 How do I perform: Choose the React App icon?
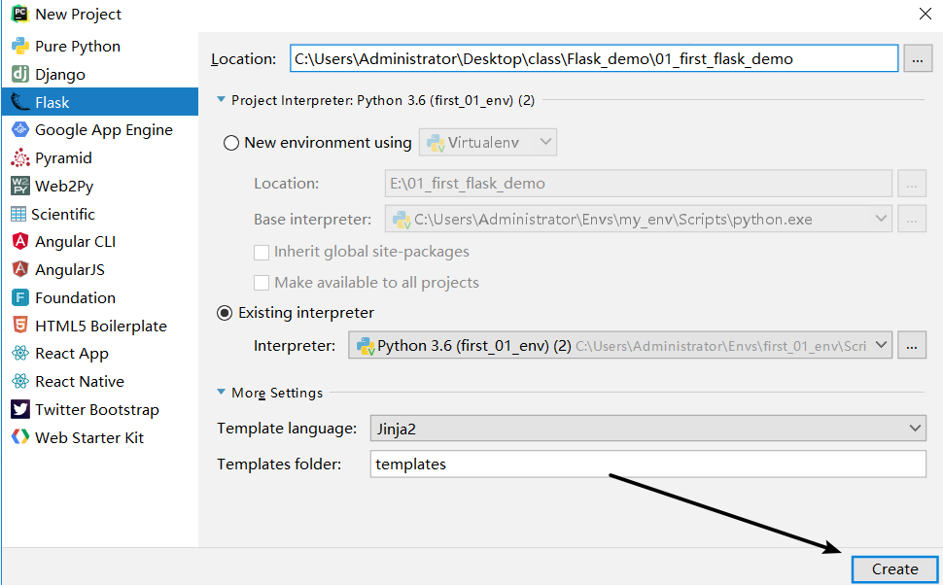[19, 354]
